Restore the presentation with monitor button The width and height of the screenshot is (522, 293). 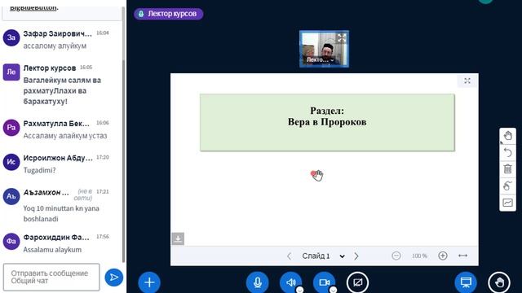coord(466,282)
